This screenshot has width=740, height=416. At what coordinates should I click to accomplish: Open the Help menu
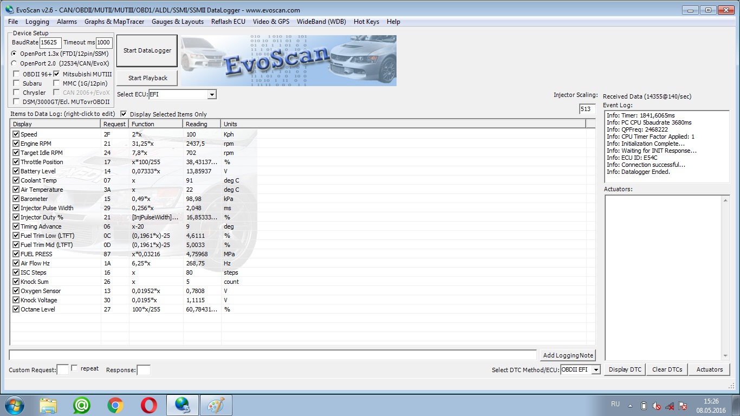click(393, 22)
